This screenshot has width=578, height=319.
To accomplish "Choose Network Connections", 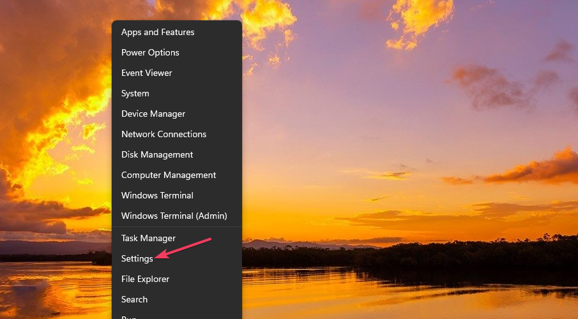I will [164, 134].
